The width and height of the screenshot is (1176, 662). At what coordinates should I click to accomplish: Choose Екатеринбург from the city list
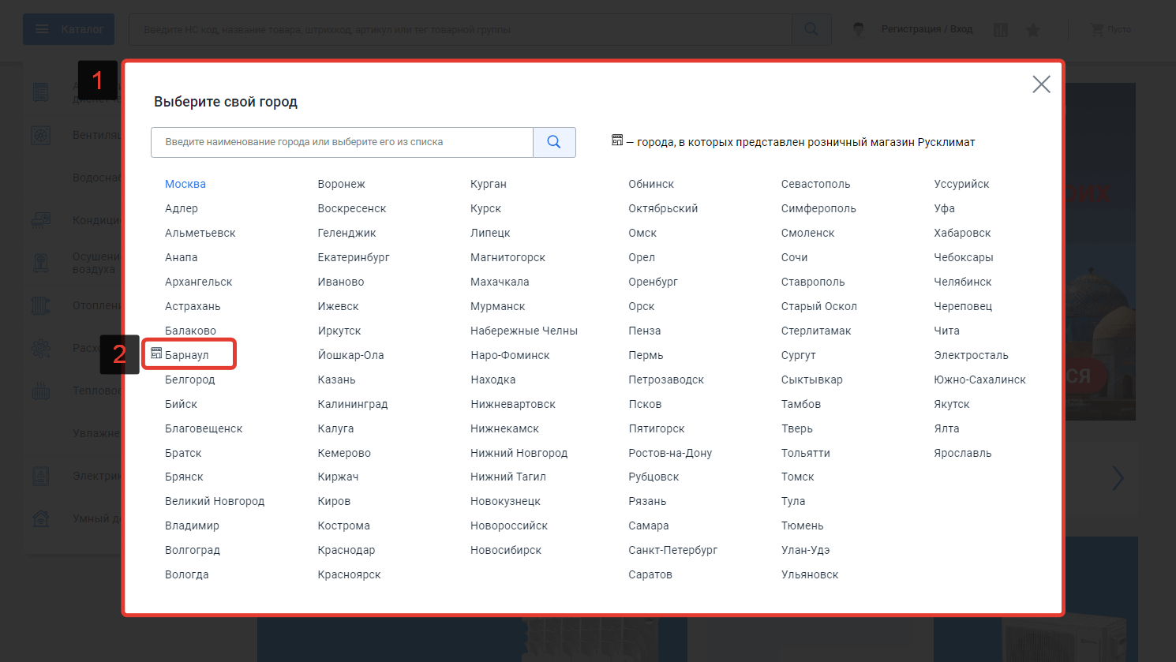[x=354, y=257]
